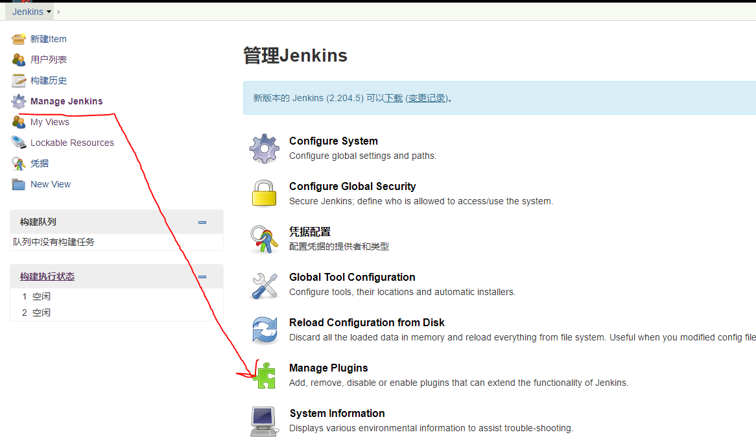Click the Jenkins breadcrumb link

pyautogui.click(x=27, y=12)
